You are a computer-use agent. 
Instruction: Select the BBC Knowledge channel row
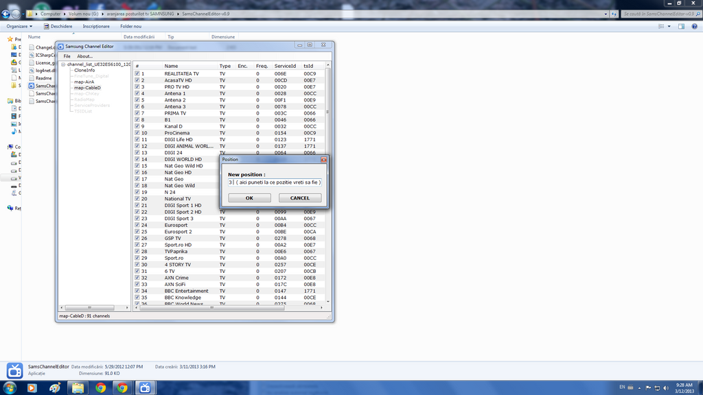(229, 298)
